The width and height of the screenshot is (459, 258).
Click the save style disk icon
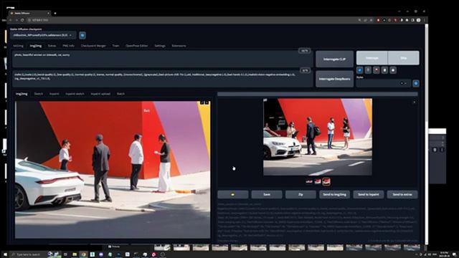coord(393,70)
